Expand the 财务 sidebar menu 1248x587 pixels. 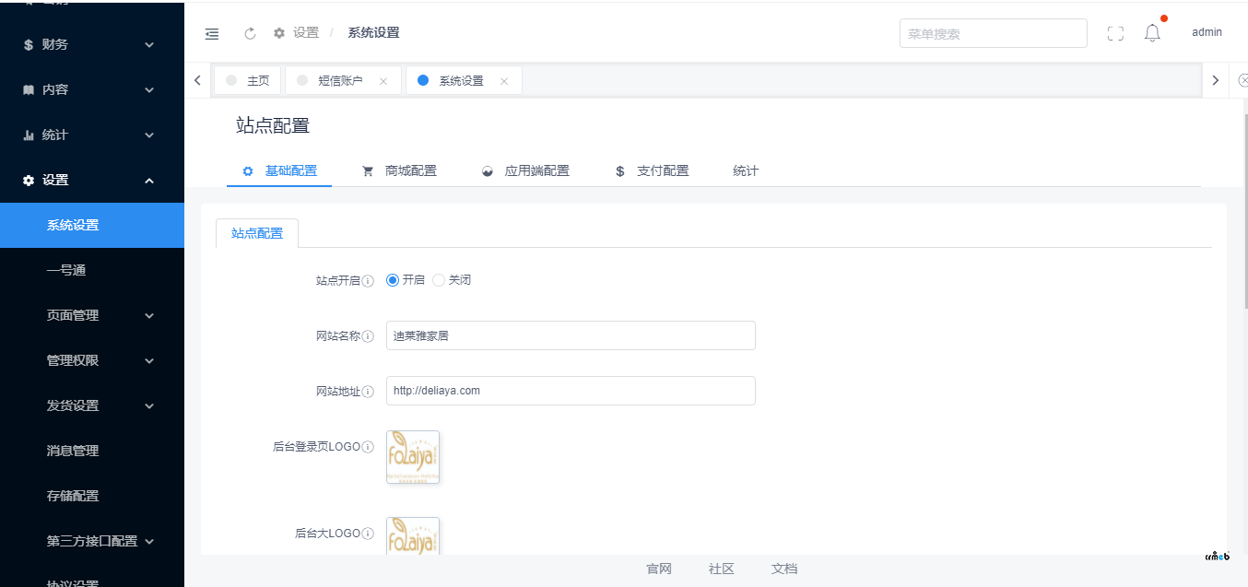point(92,44)
